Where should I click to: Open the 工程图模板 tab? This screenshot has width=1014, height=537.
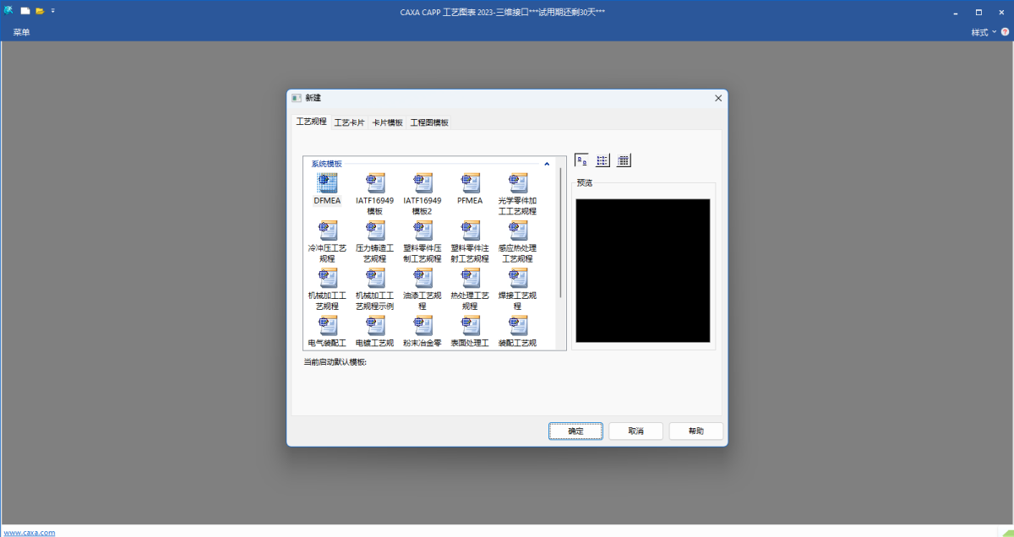429,122
